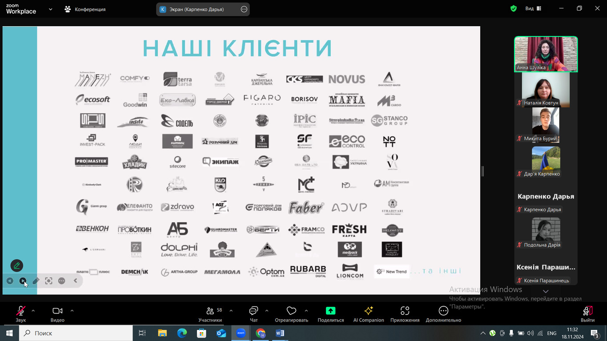Show more participants with the down chevron
607x341 pixels.
[546, 291]
